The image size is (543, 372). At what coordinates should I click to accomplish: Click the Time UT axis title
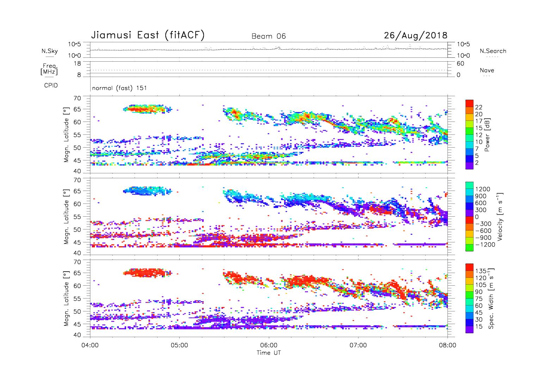(x=269, y=353)
